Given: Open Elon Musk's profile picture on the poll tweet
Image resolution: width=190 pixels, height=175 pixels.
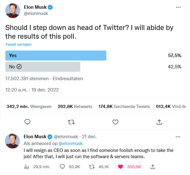Looking at the screenshot, I should [13, 11].
